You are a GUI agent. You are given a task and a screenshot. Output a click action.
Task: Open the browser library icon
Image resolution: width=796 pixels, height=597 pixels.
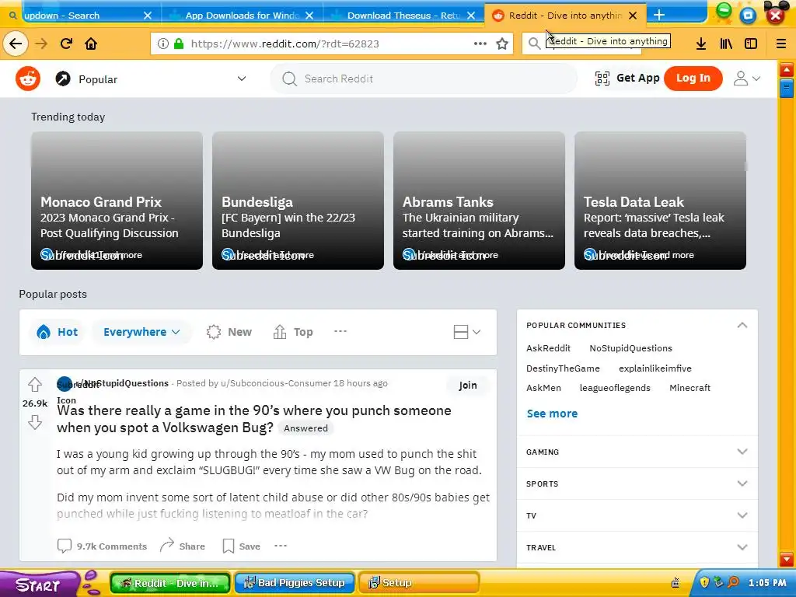click(x=726, y=44)
